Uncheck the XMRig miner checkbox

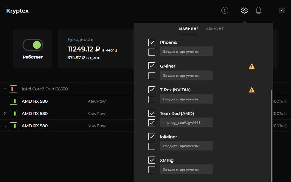[x=152, y=160]
